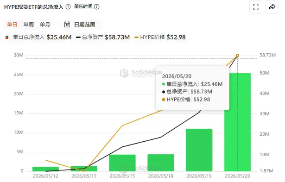285x182 pixels.
Task: Click the red-green 单日总净流入 legend swatch
Action: coord(7,38)
